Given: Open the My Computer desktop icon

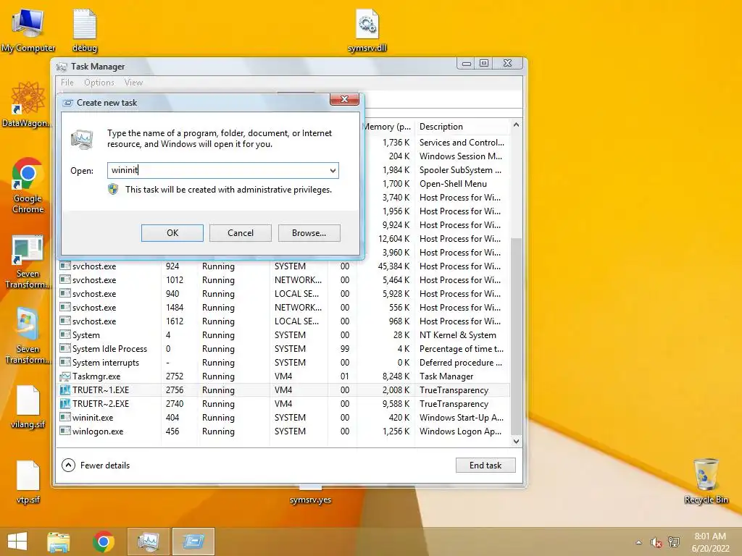Looking at the screenshot, I should click(28, 30).
